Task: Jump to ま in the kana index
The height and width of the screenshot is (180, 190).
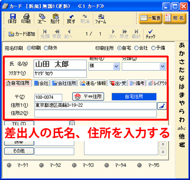Action: pos(182,95)
